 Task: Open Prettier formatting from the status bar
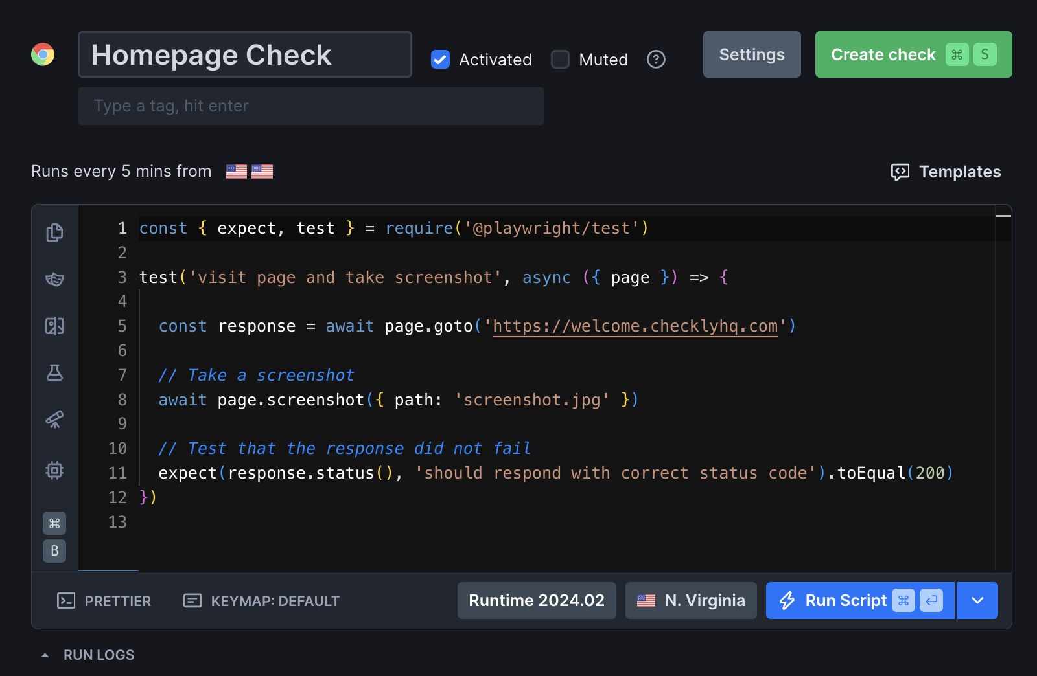tap(104, 601)
